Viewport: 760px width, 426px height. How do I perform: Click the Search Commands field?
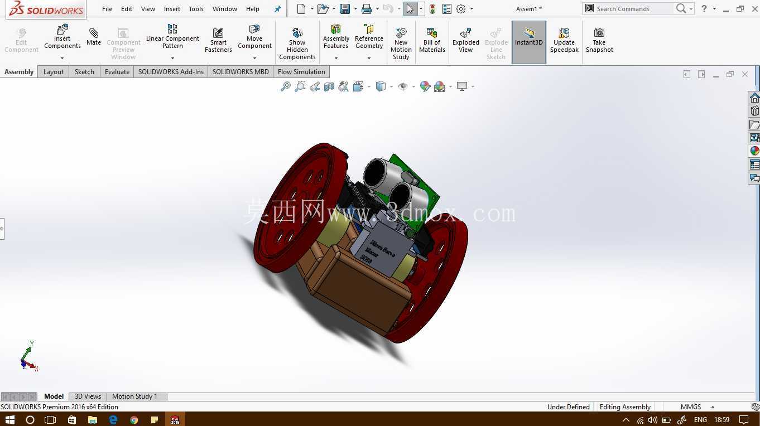tap(633, 9)
